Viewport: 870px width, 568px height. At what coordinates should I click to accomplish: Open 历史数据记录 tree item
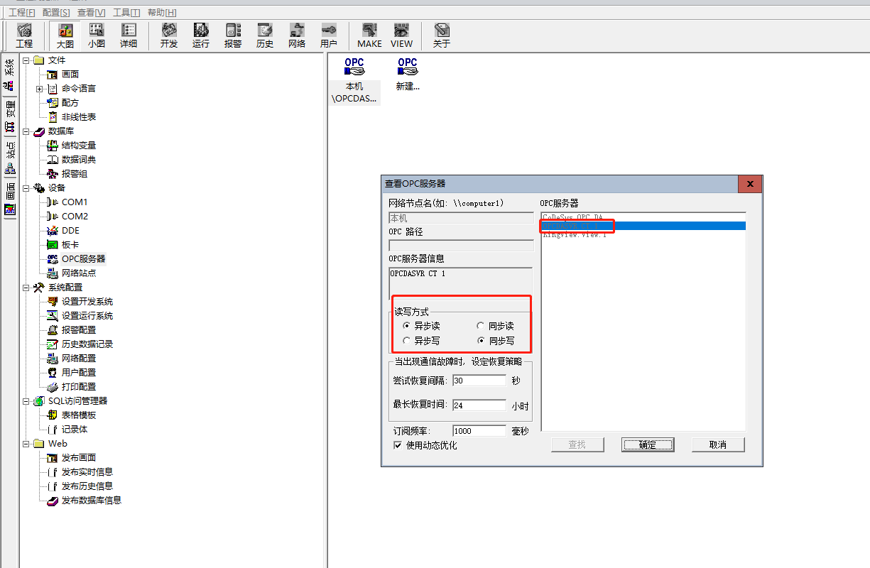87,344
